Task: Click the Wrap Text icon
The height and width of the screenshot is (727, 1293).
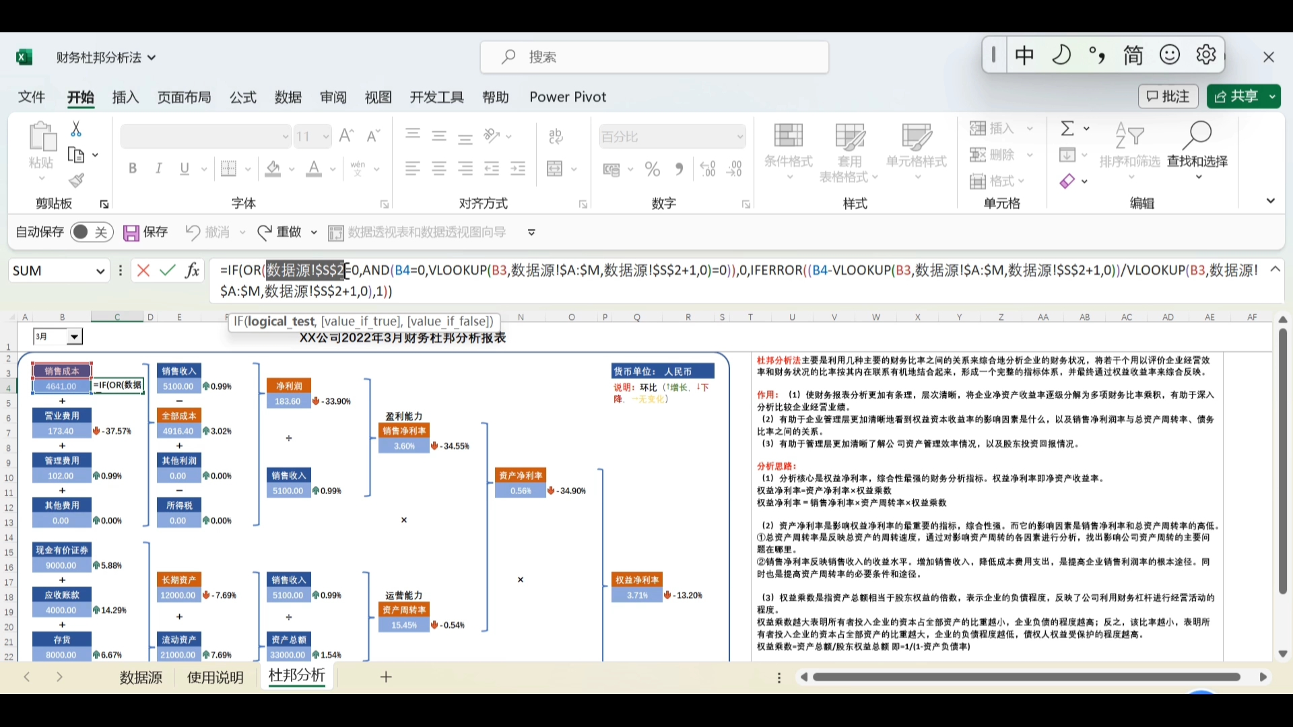Action: coord(556,137)
